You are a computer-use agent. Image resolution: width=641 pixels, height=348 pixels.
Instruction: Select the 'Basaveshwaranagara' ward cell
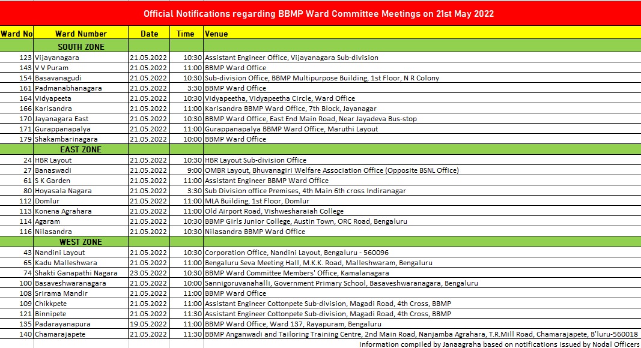point(81,283)
